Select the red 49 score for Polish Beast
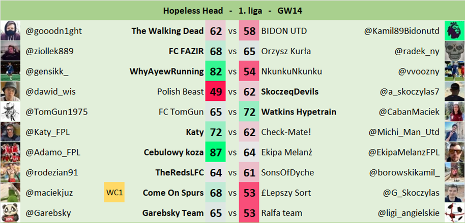This screenshot has width=465, height=223. click(216, 92)
